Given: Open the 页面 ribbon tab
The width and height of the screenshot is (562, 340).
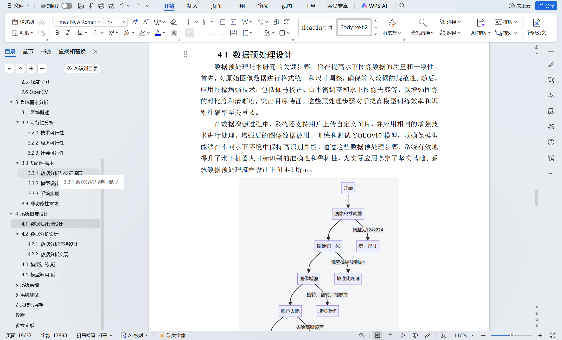Looking at the screenshot, I should 216,6.
